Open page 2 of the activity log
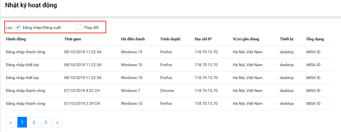 pyautogui.click(x=34, y=122)
